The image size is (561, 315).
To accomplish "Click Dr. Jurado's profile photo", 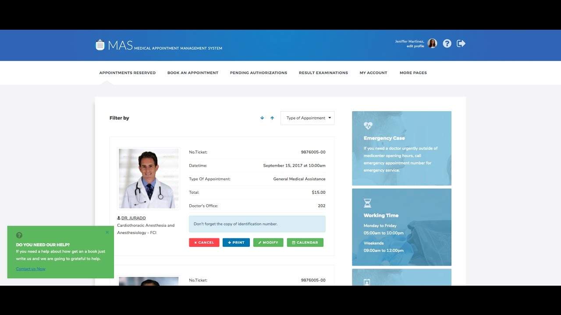I will (x=149, y=178).
